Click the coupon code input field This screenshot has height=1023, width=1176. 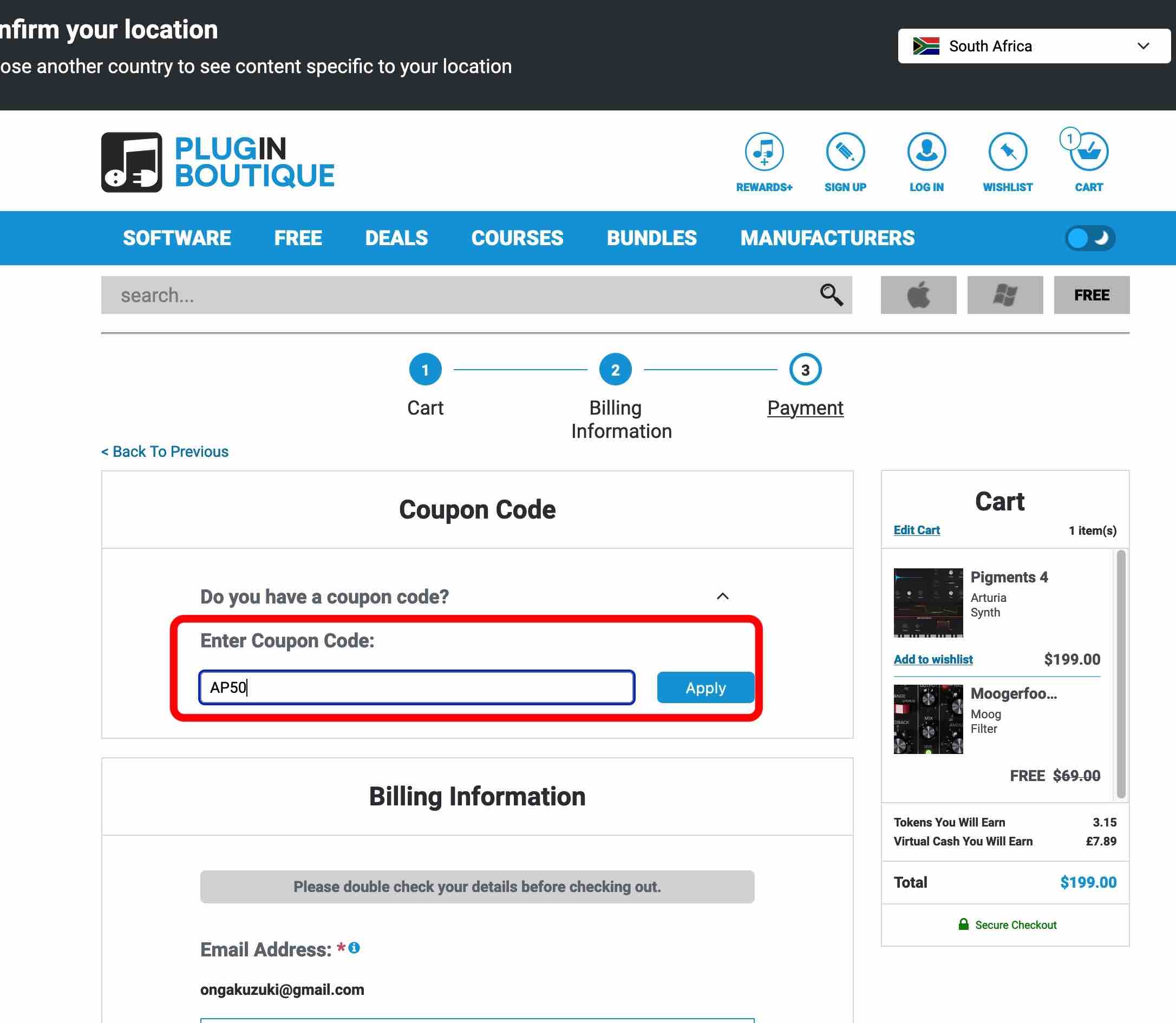416,688
